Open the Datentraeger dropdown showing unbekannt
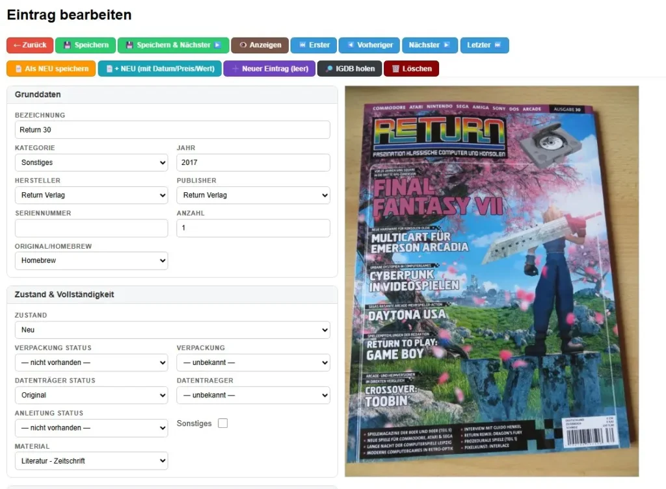Screen dimensions: 666x489 253,395
